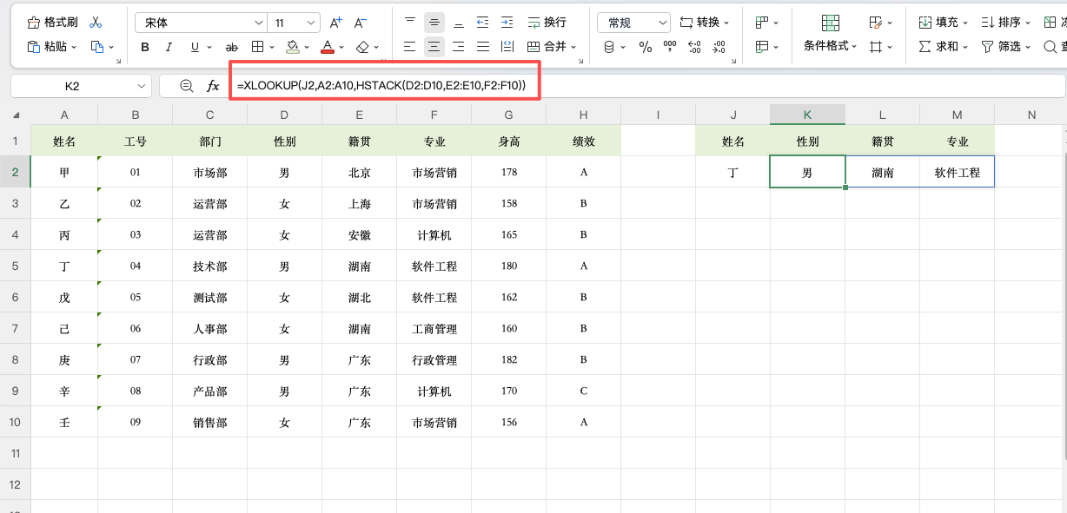
Task: Click the Format Painter (格式刷) button
Action: pos(52,23)
